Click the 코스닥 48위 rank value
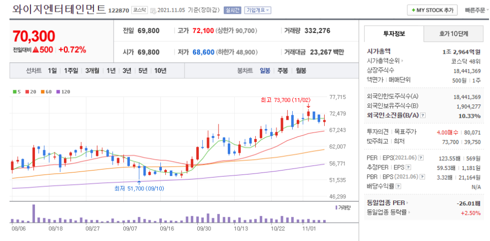 [x=466, y=61]
